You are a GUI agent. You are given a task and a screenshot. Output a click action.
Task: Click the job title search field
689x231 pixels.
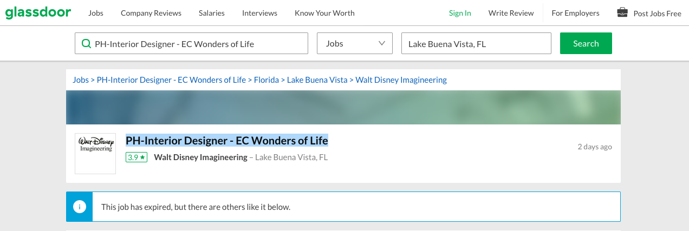pos(198,44)
